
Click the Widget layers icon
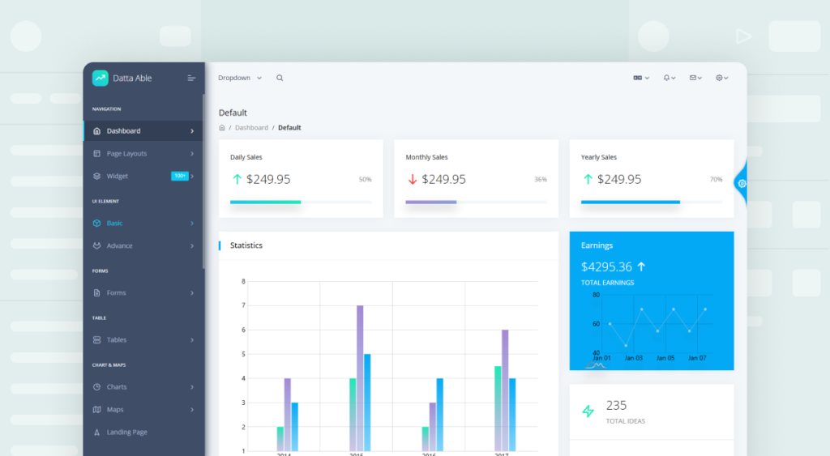click(x=97, y=176)
